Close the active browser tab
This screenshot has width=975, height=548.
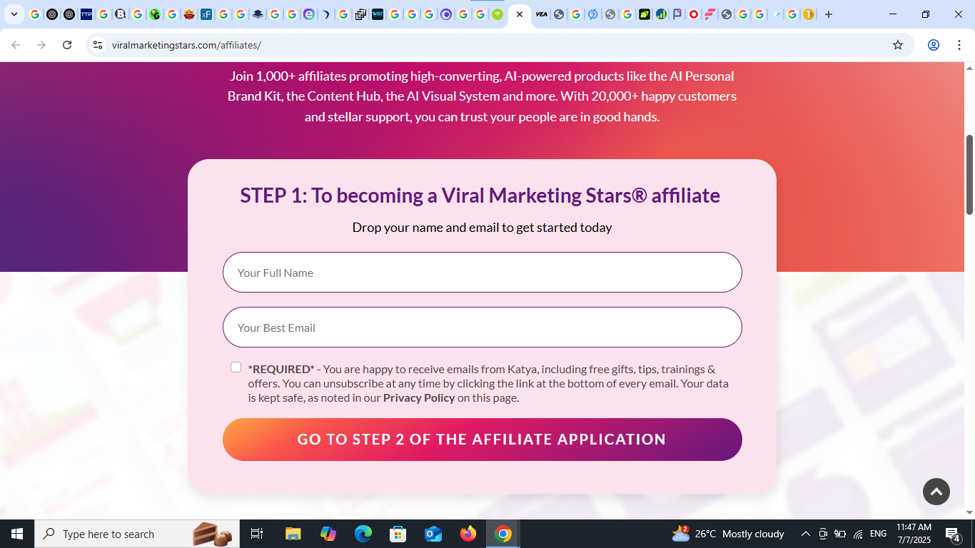pos(520,14)
